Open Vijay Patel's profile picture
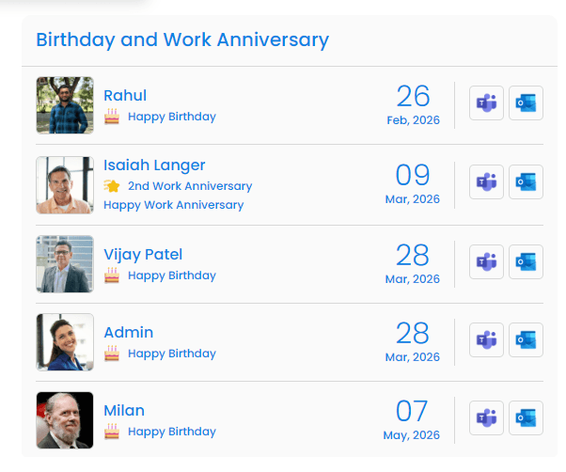 [65, 263]
